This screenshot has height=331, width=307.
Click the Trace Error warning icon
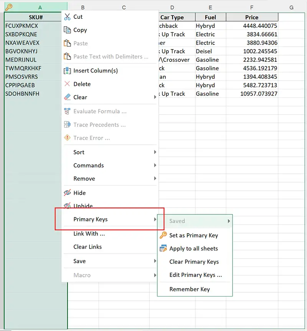pyautogui.click(x=66, y=138)
